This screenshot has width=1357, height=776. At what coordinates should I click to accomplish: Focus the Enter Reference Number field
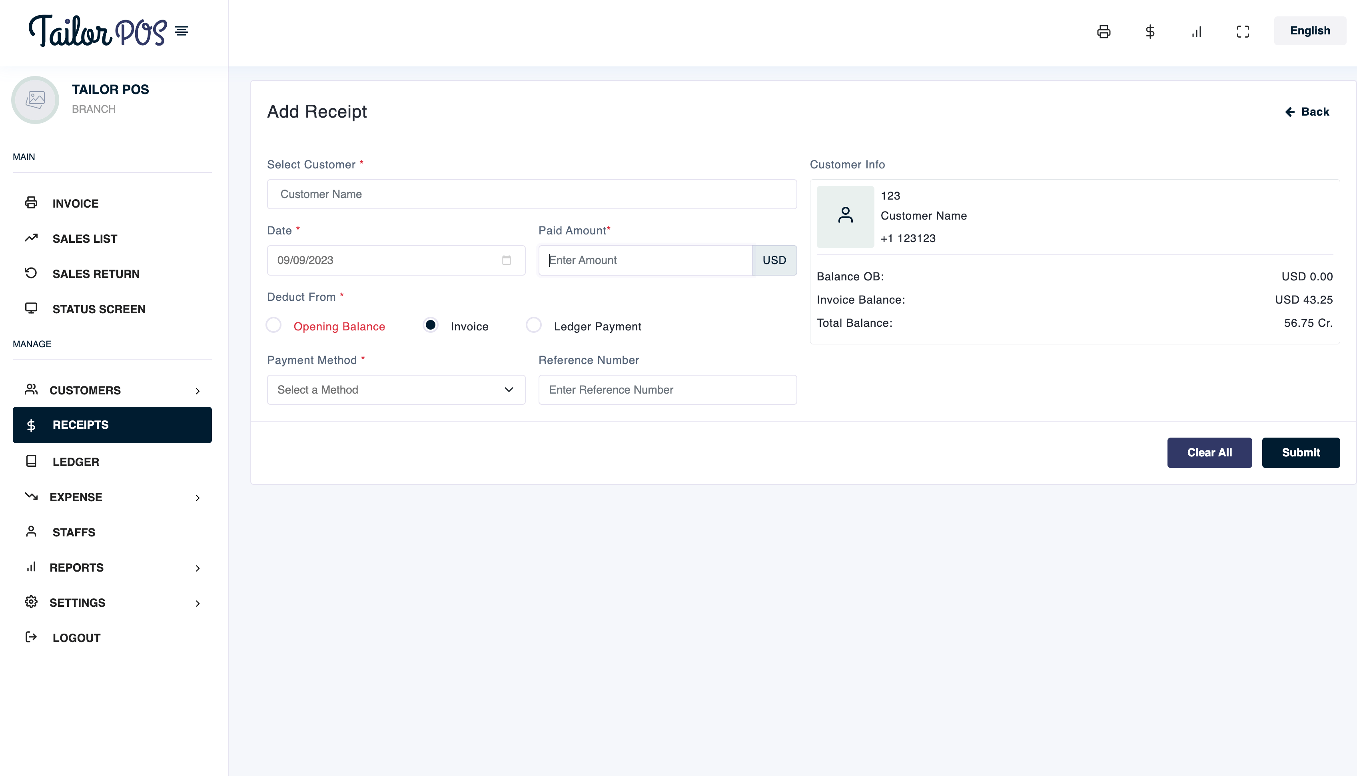pyautogui.click(x=667, y=390)
